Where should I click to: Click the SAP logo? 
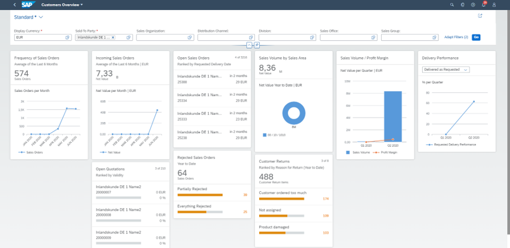coord(28,4)
